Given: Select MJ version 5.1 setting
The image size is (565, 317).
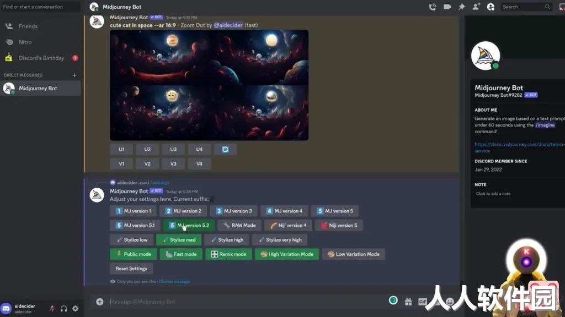Looking at the screenshot, I should [x=135, y=225].
